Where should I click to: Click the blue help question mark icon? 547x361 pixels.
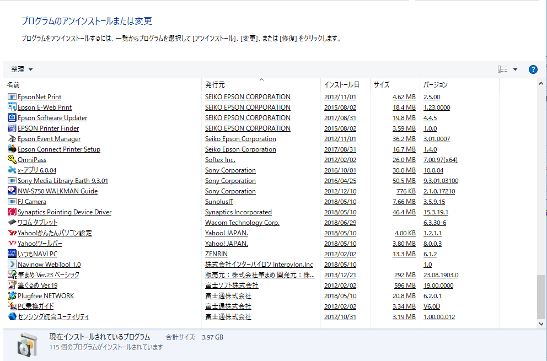[x=533, y=69]
